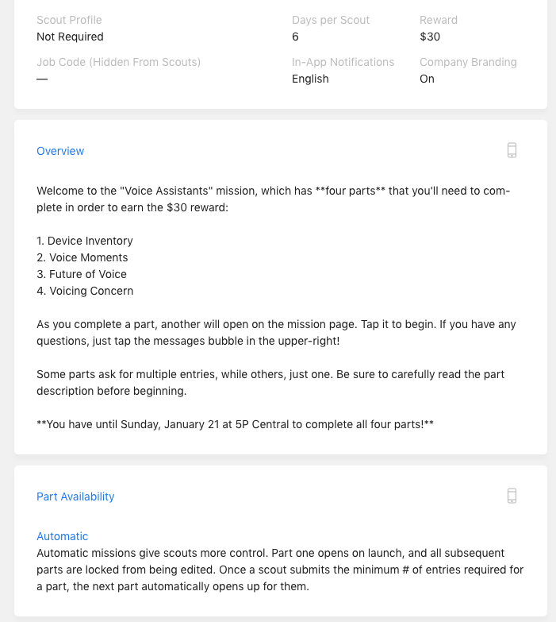Viewport: 556px width, 622px height.
Task: Click the "2. Voice Moments" list item
Action: tap(82, 257)
